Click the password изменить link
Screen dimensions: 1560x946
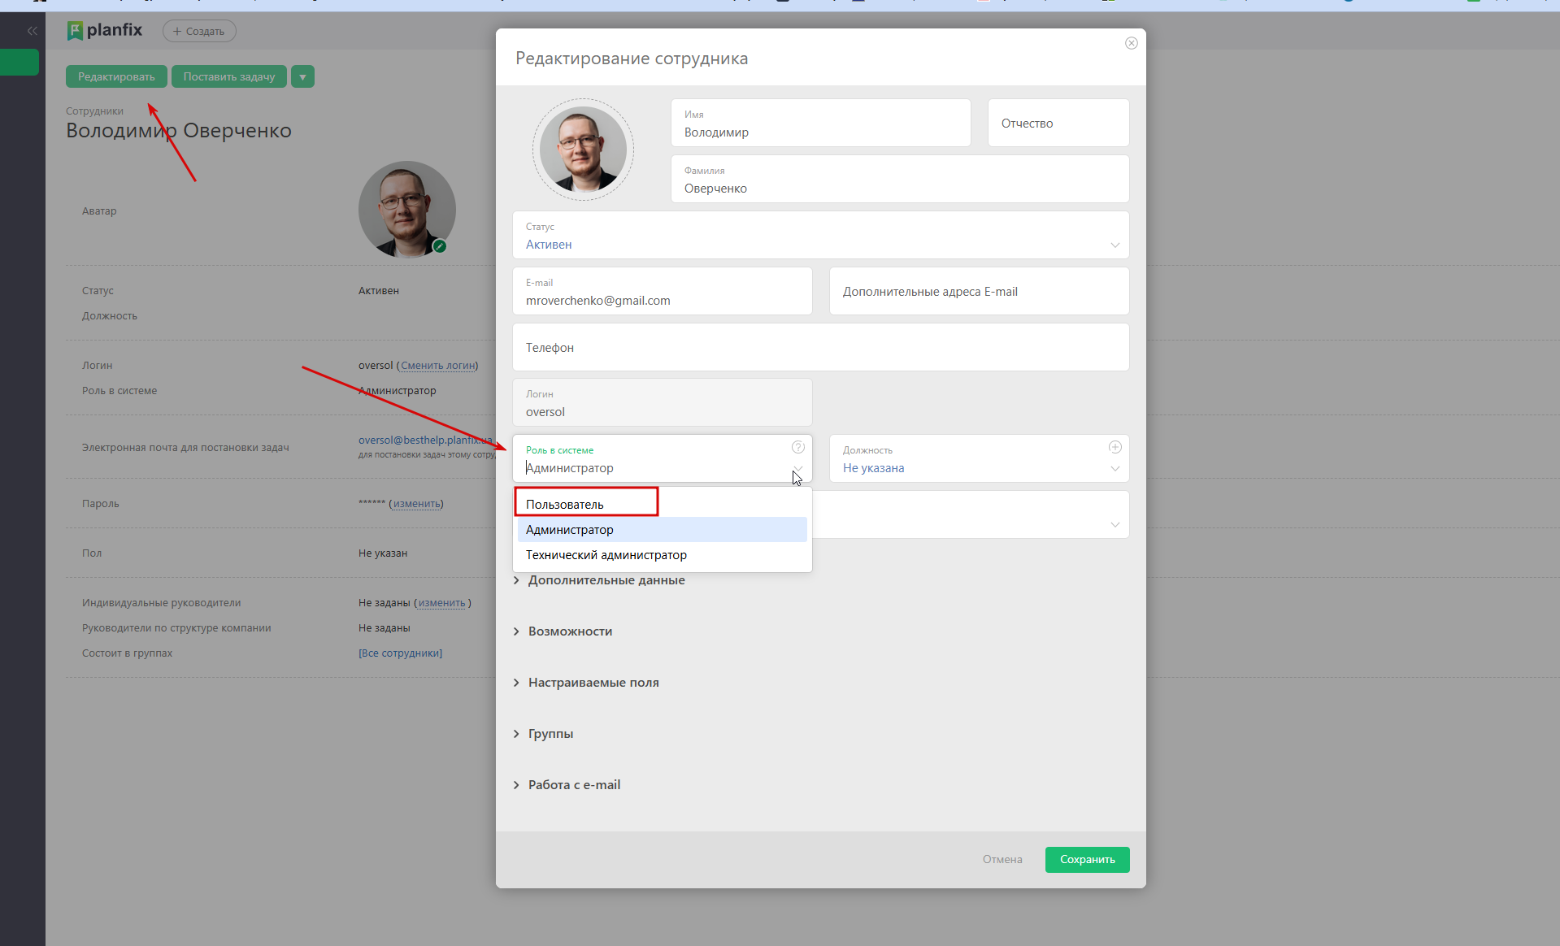416,504
